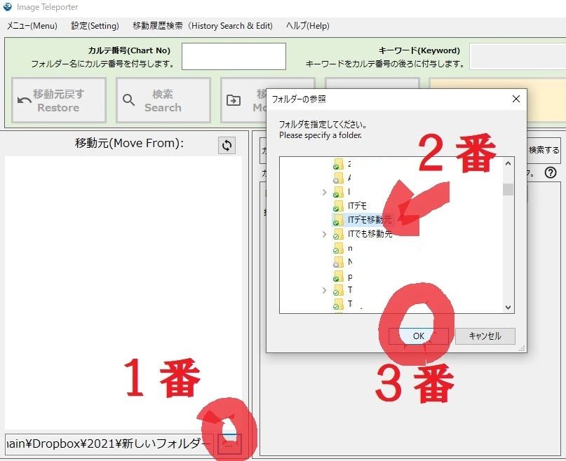Screen dimensions: 566x461
Task: Click the Chart No input field
Action: (x=234, y=56)
